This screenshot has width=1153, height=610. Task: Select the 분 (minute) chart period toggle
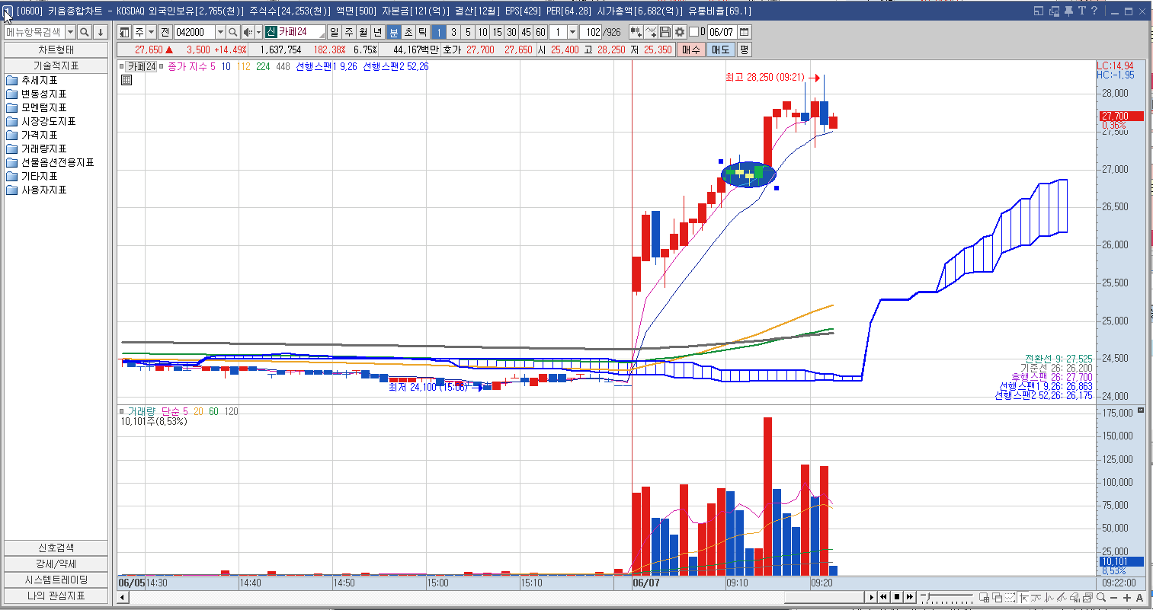click(393, 32)
